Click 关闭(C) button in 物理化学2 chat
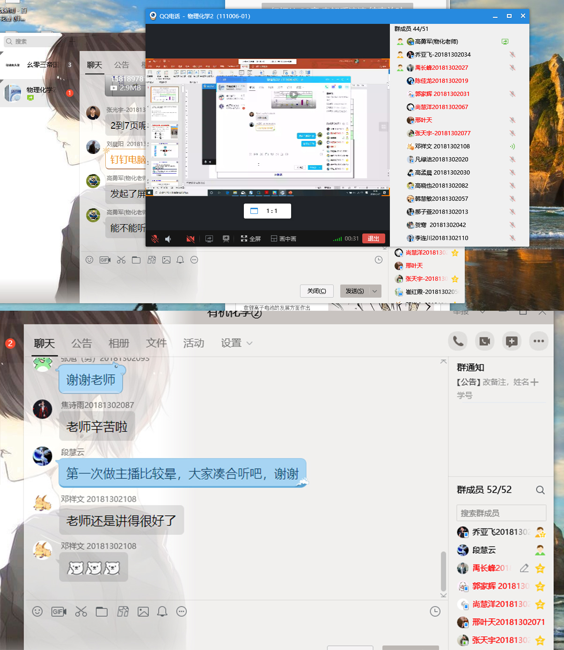The image size is (564, 650). tap(316, 291)
